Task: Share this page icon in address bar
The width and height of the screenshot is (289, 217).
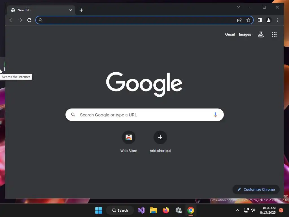Action: pos(239,20)
